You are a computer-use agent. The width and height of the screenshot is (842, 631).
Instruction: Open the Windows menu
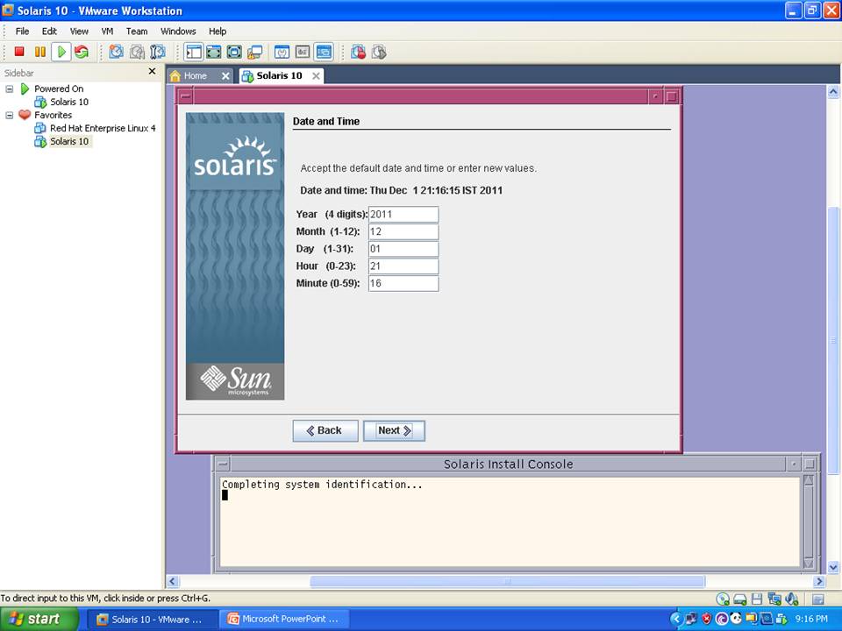[x=178, y=32]
